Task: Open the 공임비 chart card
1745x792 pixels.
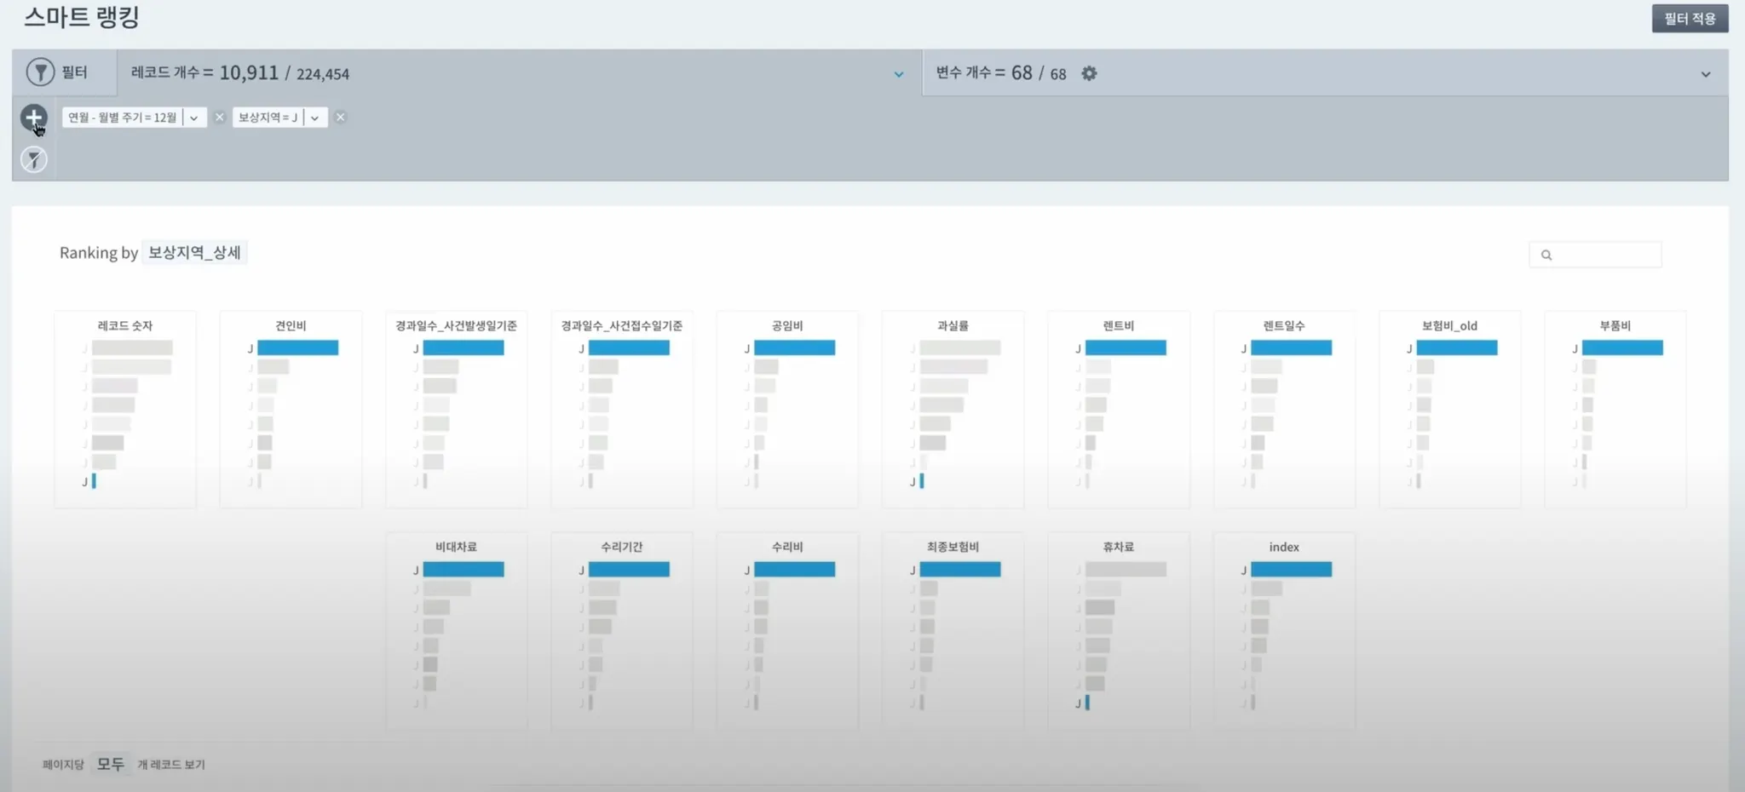Action: 787,410
